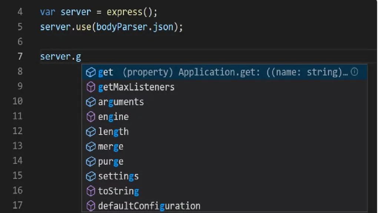Open the info details icon for get
The width and height of the screenshot is (378, 213).
(x=354, y=72)
